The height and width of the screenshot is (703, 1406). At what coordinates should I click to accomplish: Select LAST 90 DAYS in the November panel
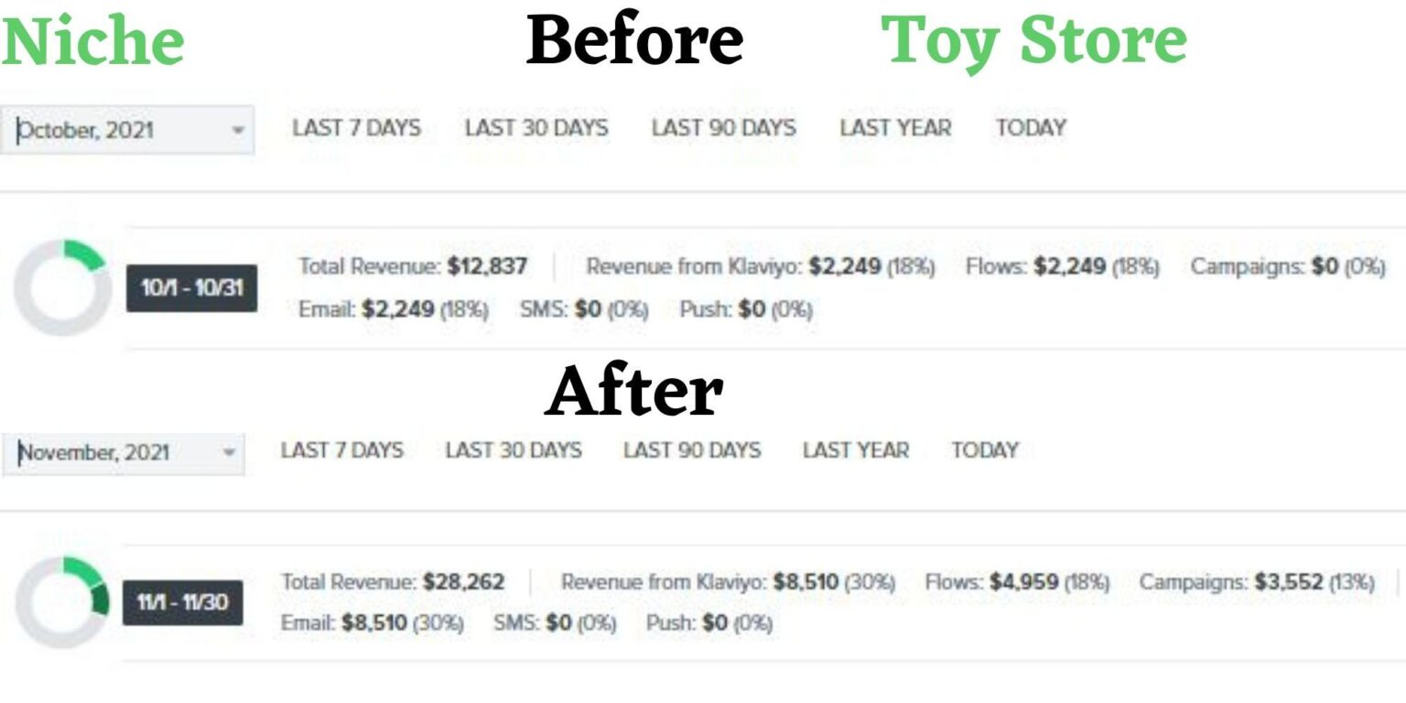(x=691, y=450)
